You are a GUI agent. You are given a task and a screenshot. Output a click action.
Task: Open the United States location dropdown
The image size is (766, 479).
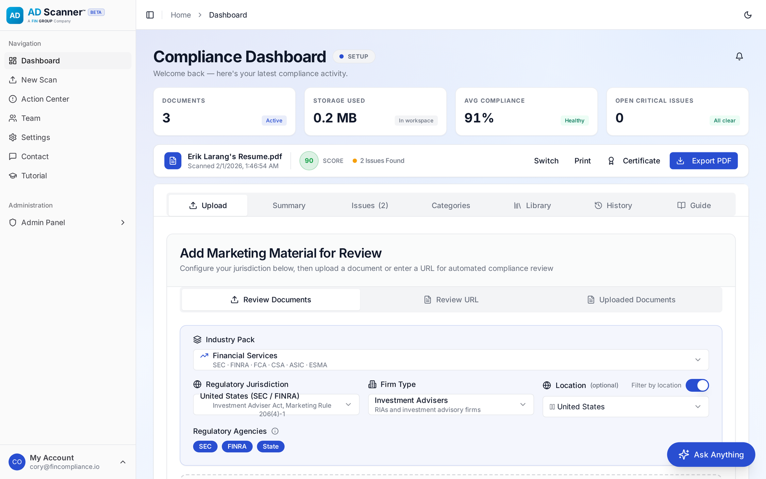(x=626, y=407)
